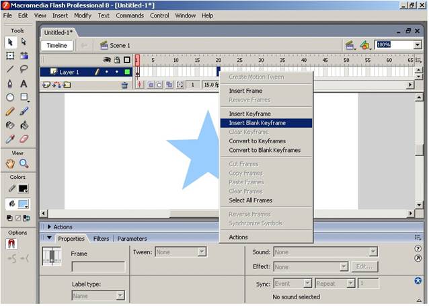Open the zoom percentage dropdown
The height and width of the screenshot is (306, 429).
(418, 44)
